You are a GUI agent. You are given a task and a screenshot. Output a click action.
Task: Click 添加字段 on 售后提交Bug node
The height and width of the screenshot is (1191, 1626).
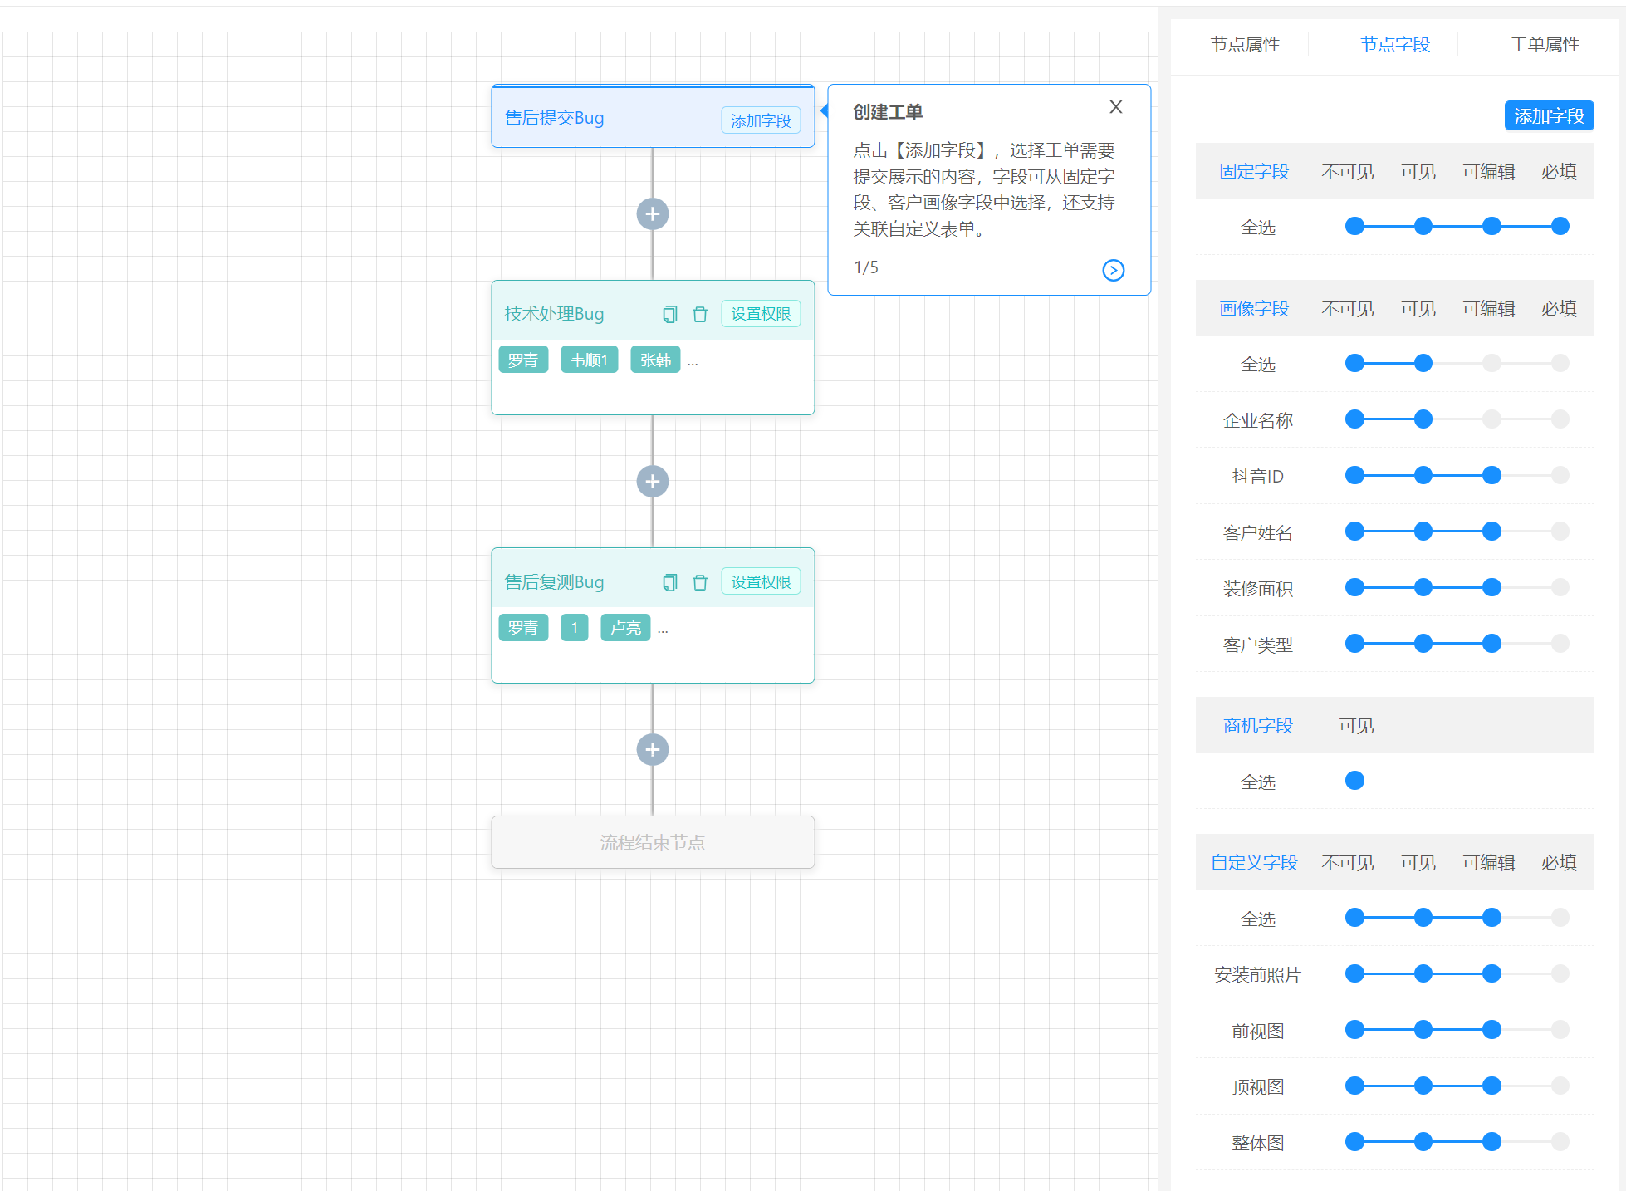coord(761,121)
